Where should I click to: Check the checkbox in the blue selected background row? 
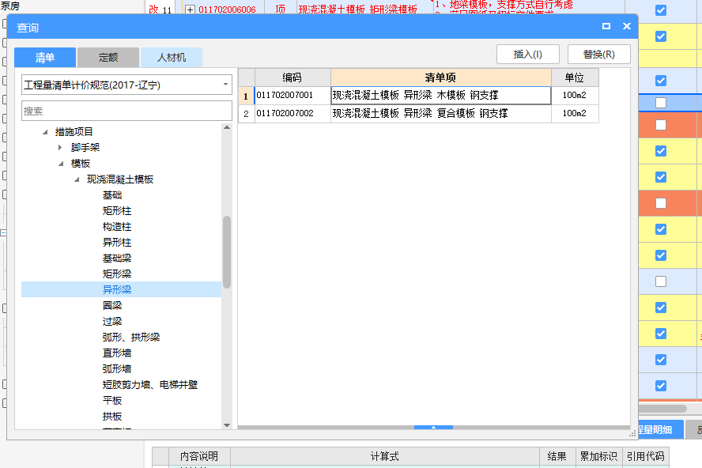click(x=661, y=103)
